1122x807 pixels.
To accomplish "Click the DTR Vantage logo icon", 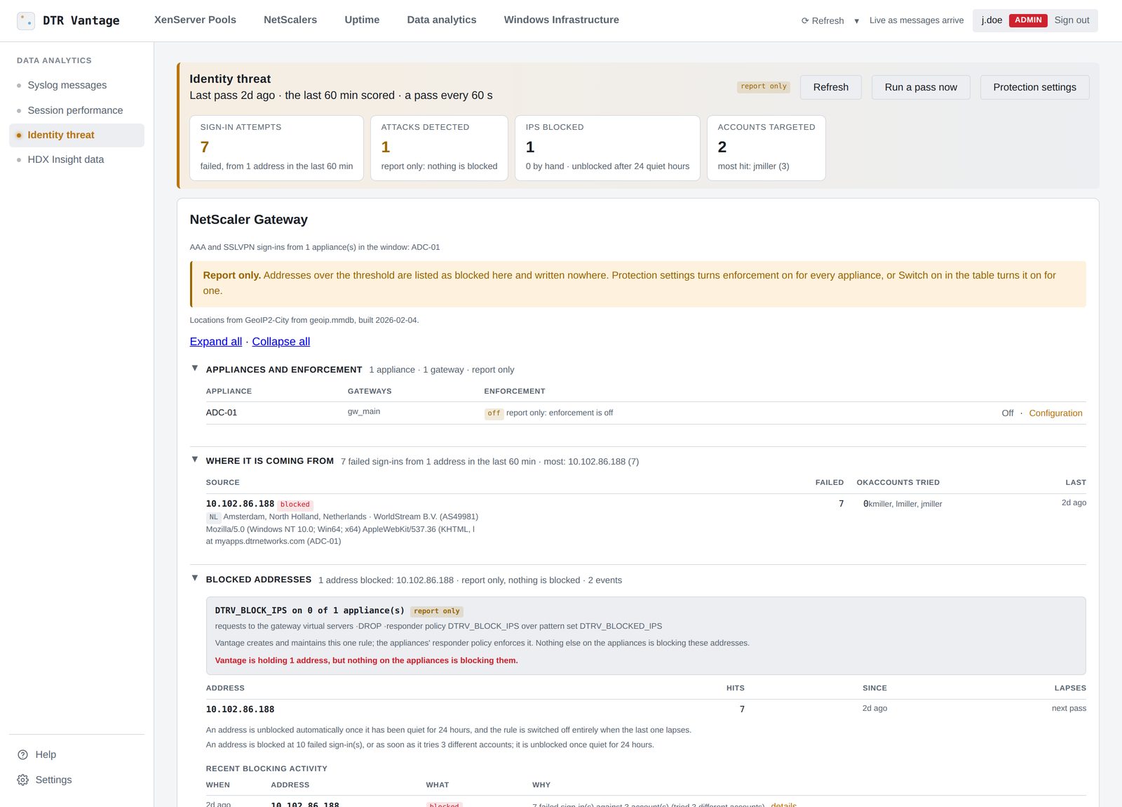I will tap(26, 20).
